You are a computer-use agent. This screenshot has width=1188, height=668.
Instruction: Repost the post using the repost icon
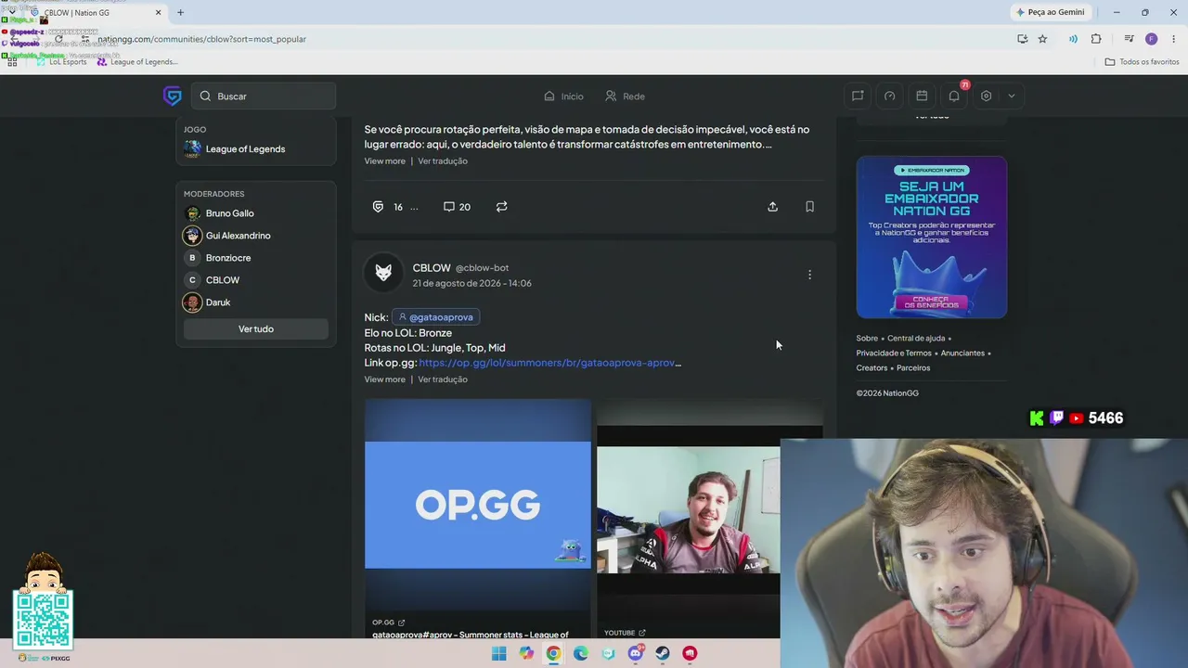pyautogui.click(x=501, y=207)
